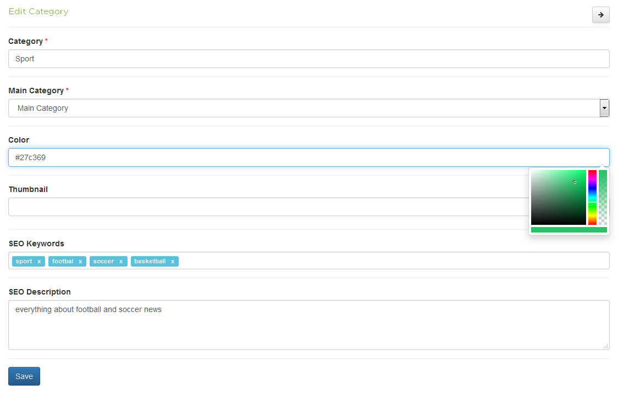Click the arrow button beside Edit Category

tap(600, 15)
